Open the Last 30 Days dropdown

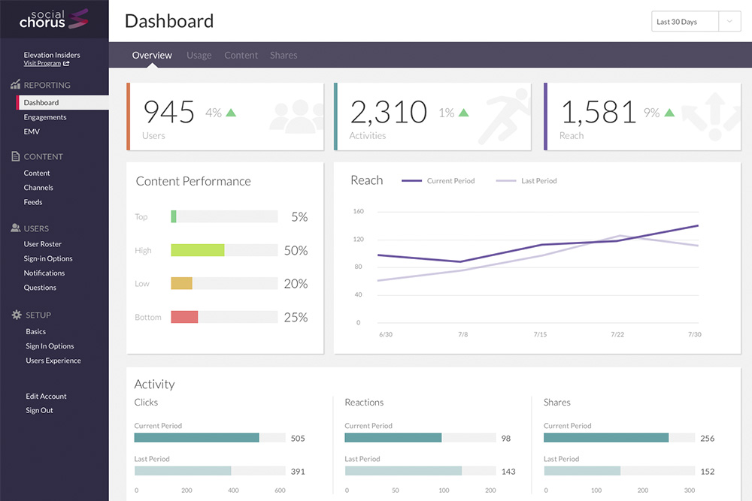(696, 22)
